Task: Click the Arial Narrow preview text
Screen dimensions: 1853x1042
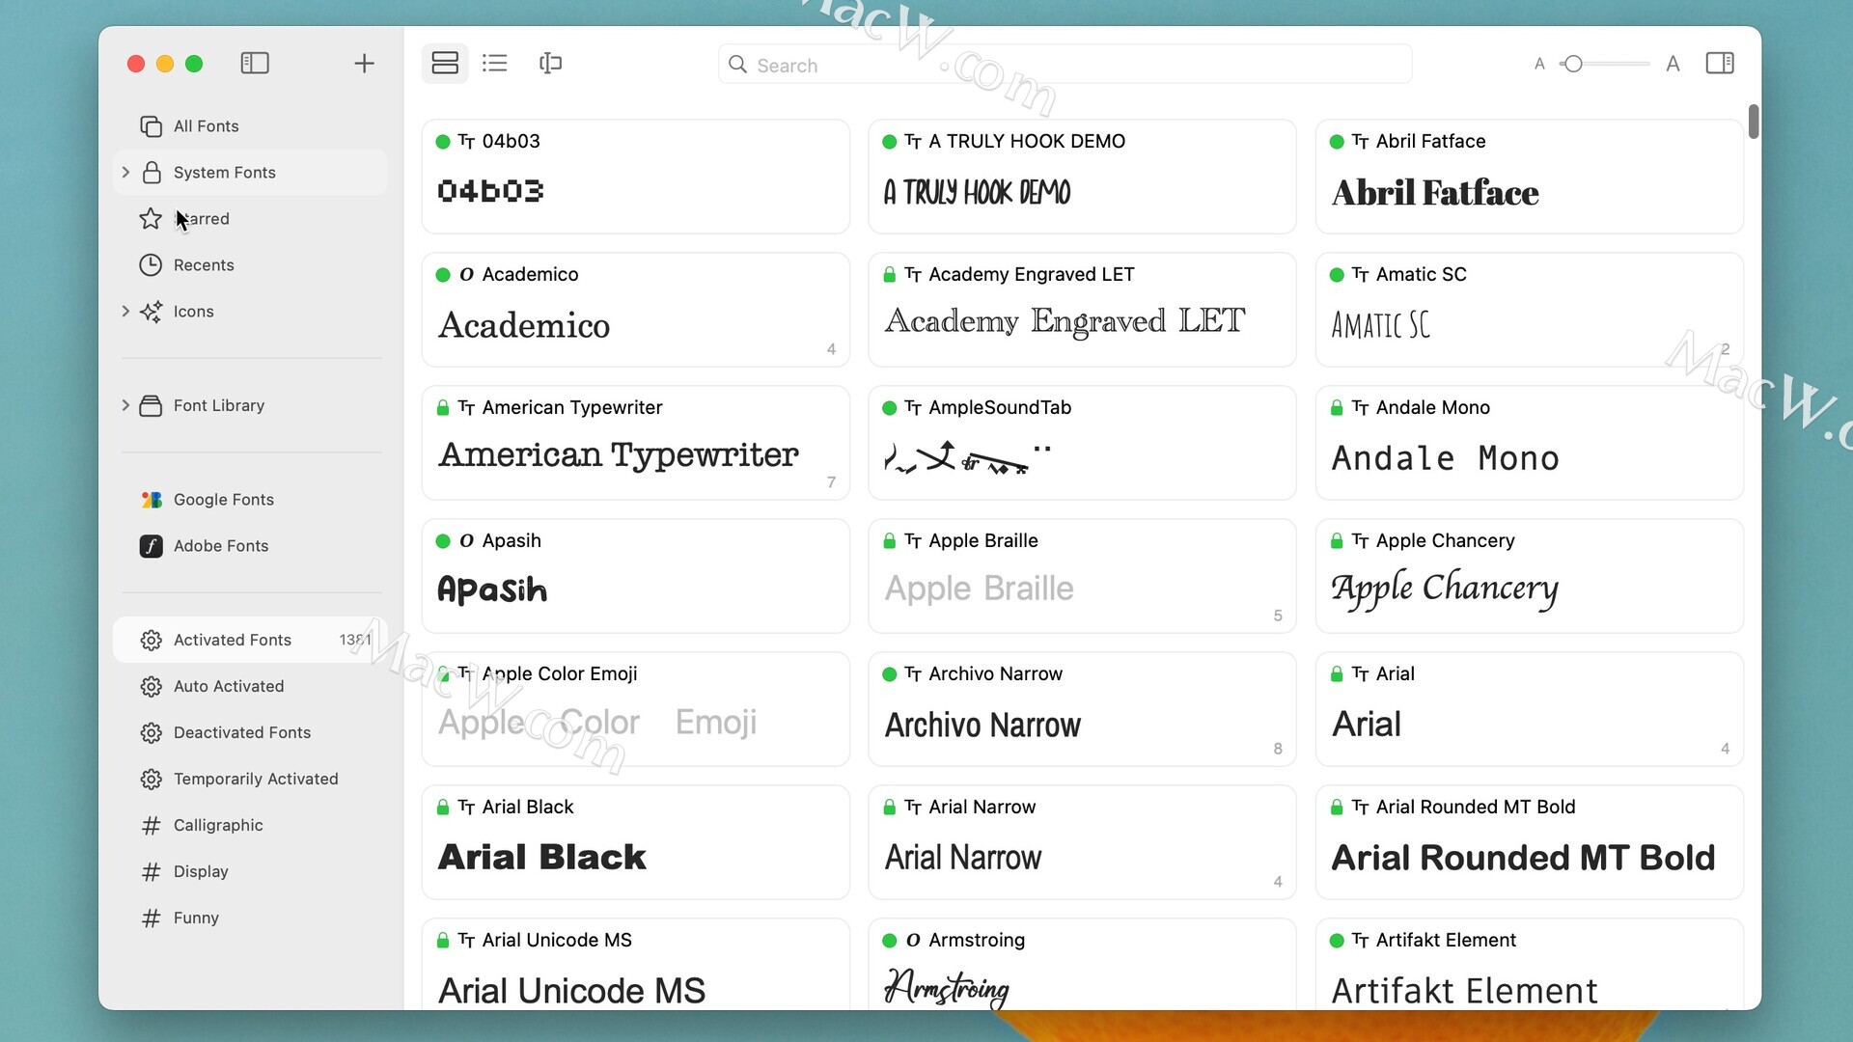Action: [x=963, y=858]
